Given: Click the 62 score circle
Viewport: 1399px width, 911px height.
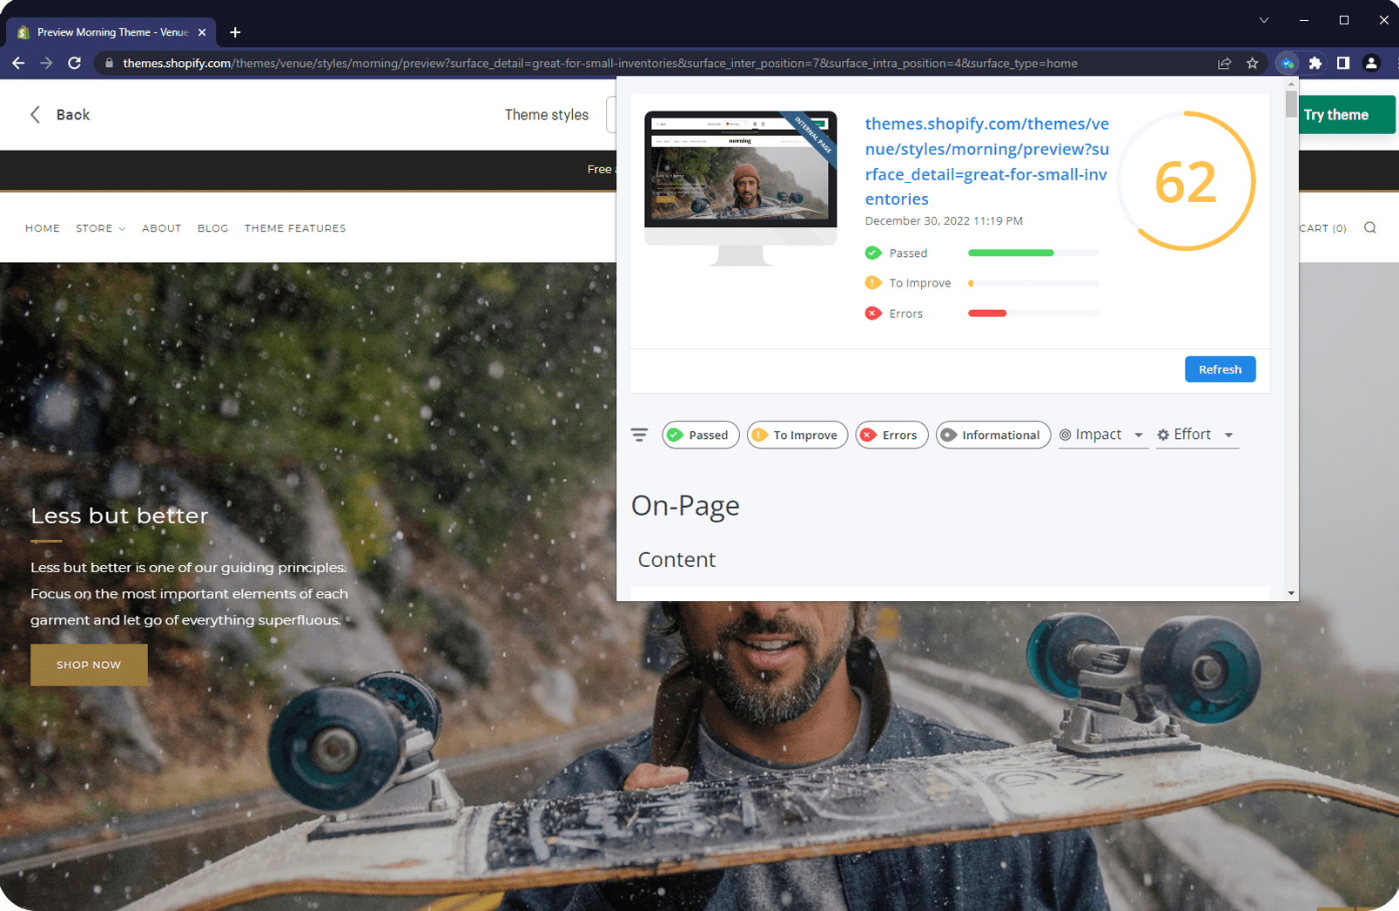Looking at the screenshot, I should click(1186, 181).
